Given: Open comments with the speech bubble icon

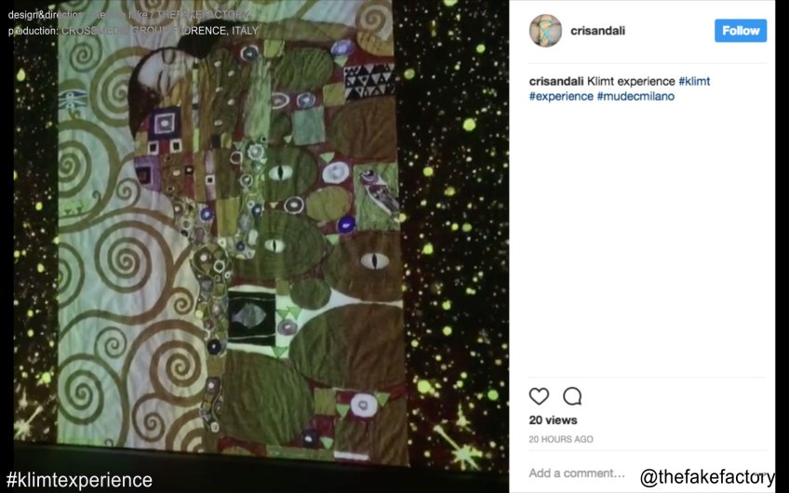Looking at the screenshot, I should coord(572,396).
